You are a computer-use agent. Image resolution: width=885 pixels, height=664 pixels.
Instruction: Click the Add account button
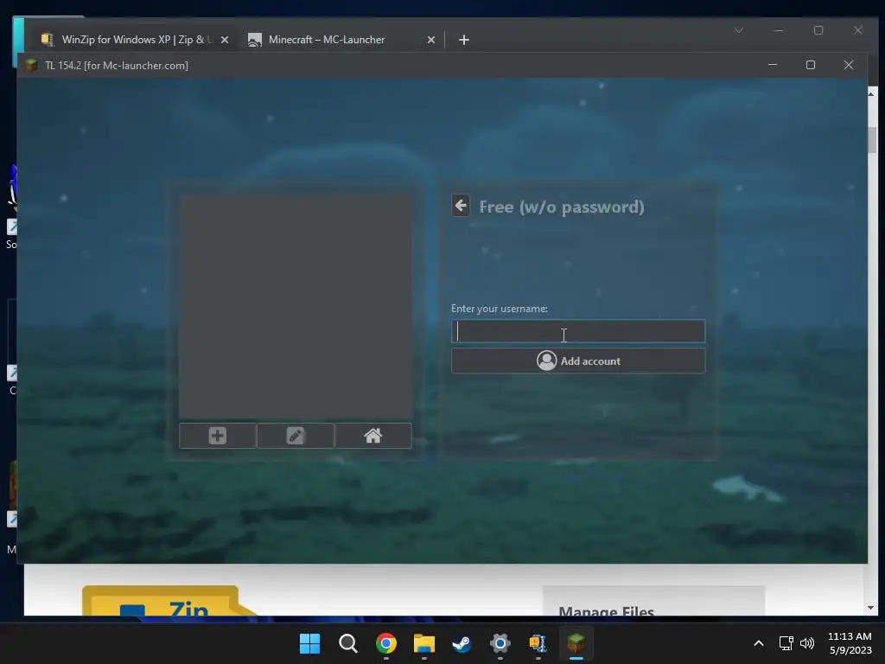click(578, 361)
